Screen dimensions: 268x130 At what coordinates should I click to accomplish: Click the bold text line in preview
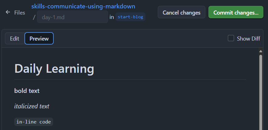[x=27, y=91]
